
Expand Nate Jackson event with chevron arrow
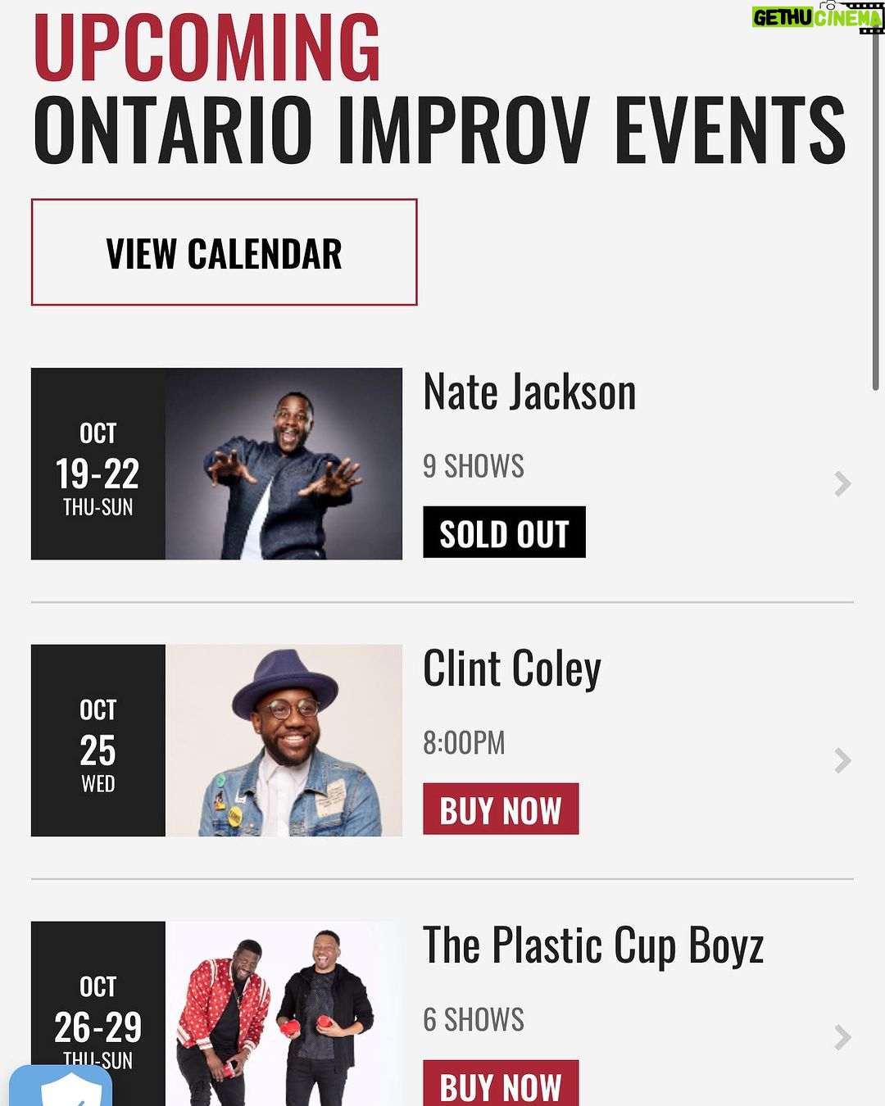pyautogui.click(x=842, y=483)
